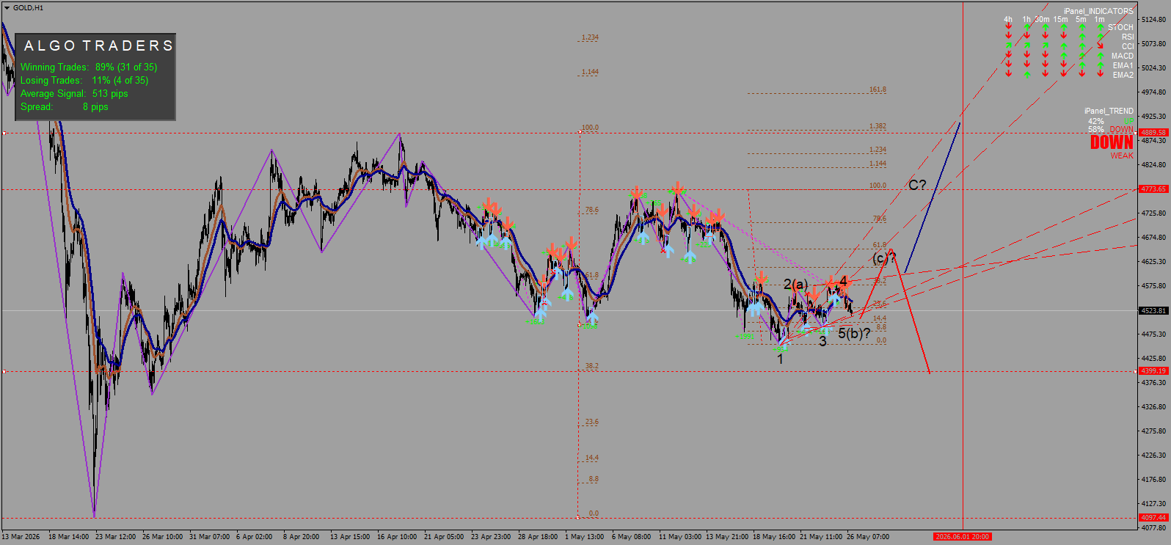This screenshot has height=545, width=1171.
Task: Select the 4889.58 red price level label
Action: (1153, 133)
